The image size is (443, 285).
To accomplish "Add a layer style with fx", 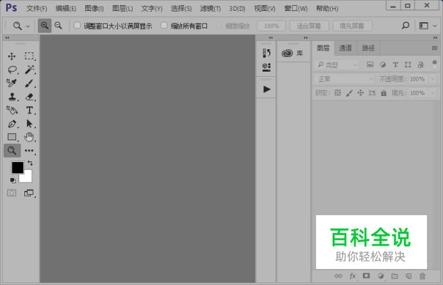I will pyautogui.click(x=353, y=276).
